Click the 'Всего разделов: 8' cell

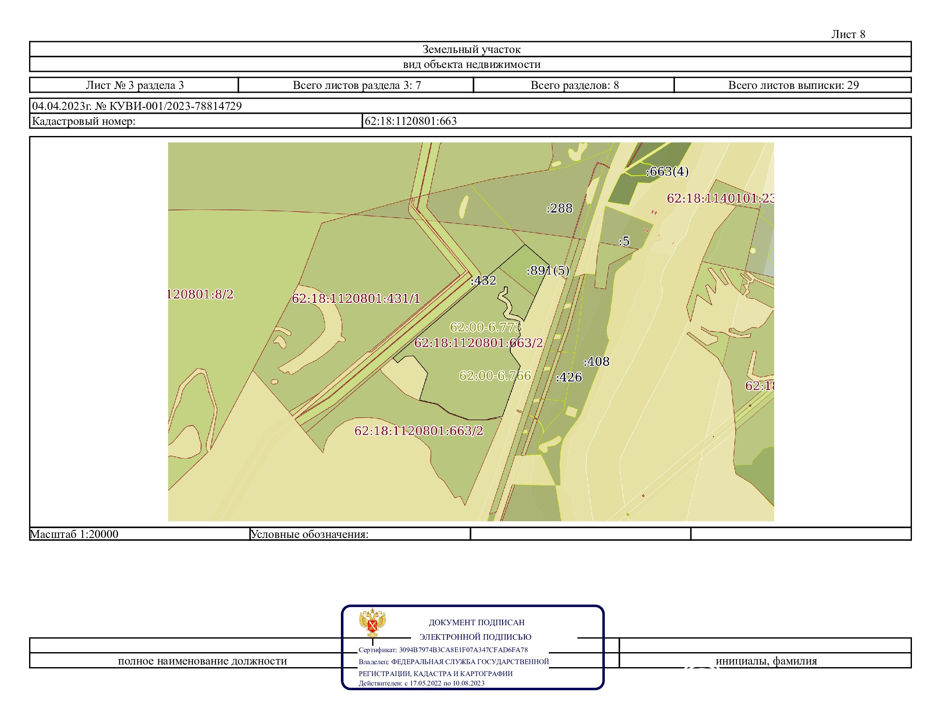click(574, 85)
